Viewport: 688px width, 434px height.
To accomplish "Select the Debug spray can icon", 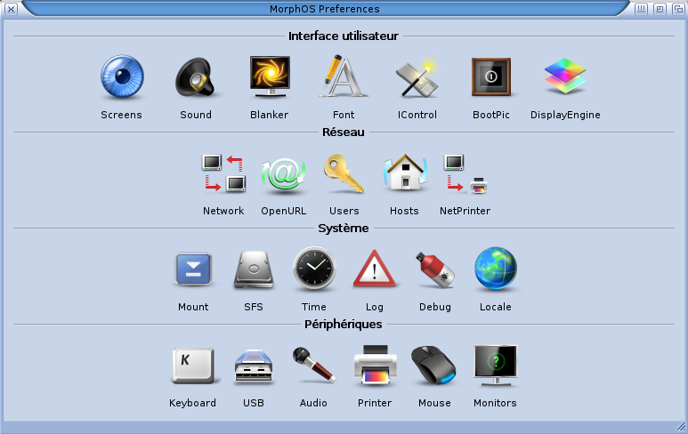I will [x=435, y=269].
